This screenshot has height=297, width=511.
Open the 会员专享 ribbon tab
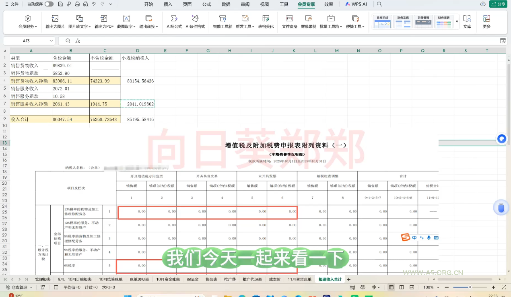tap(306, 4)
